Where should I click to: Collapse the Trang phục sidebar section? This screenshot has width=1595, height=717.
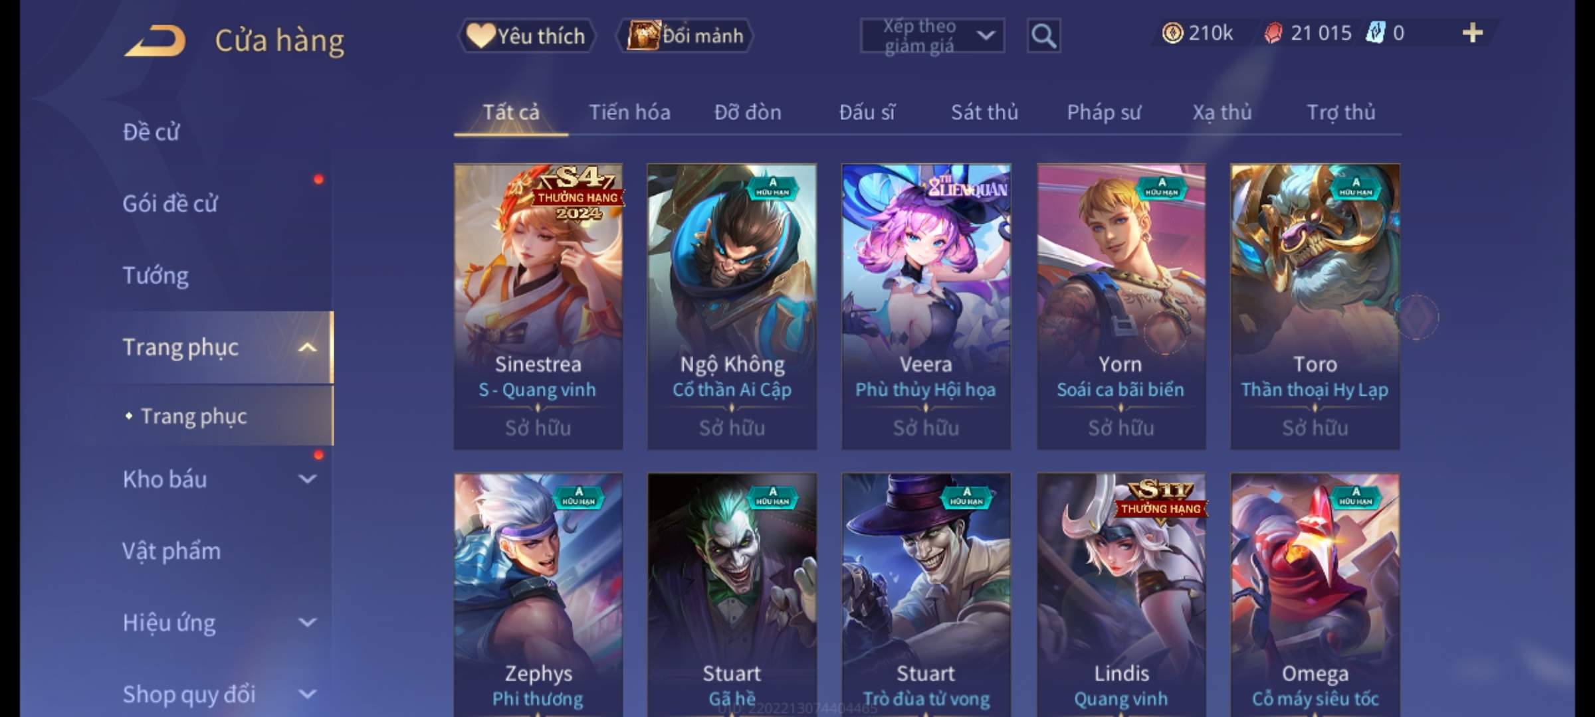(x=307, y=347)
